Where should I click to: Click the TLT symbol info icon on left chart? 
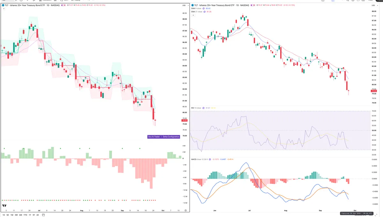pyautogui.click(x=3, y=5)
